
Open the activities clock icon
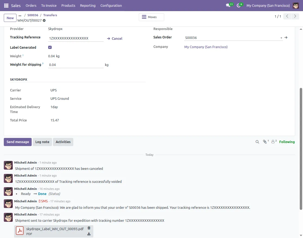coord(238,5)
